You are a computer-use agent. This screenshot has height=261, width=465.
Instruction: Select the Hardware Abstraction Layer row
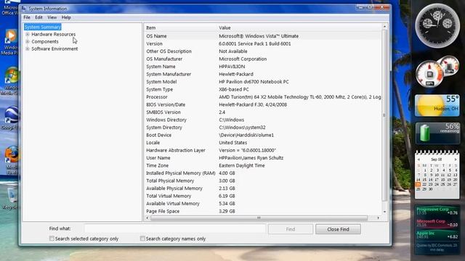coord(263,150)
